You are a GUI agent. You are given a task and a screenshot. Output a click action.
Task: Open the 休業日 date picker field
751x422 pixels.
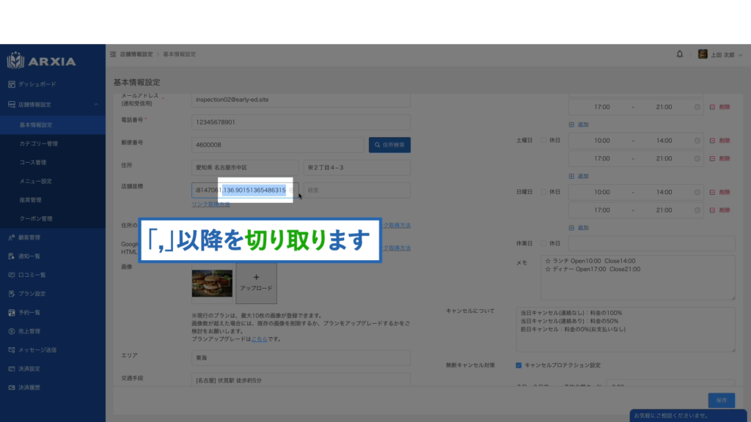click(x=651, y=243)
